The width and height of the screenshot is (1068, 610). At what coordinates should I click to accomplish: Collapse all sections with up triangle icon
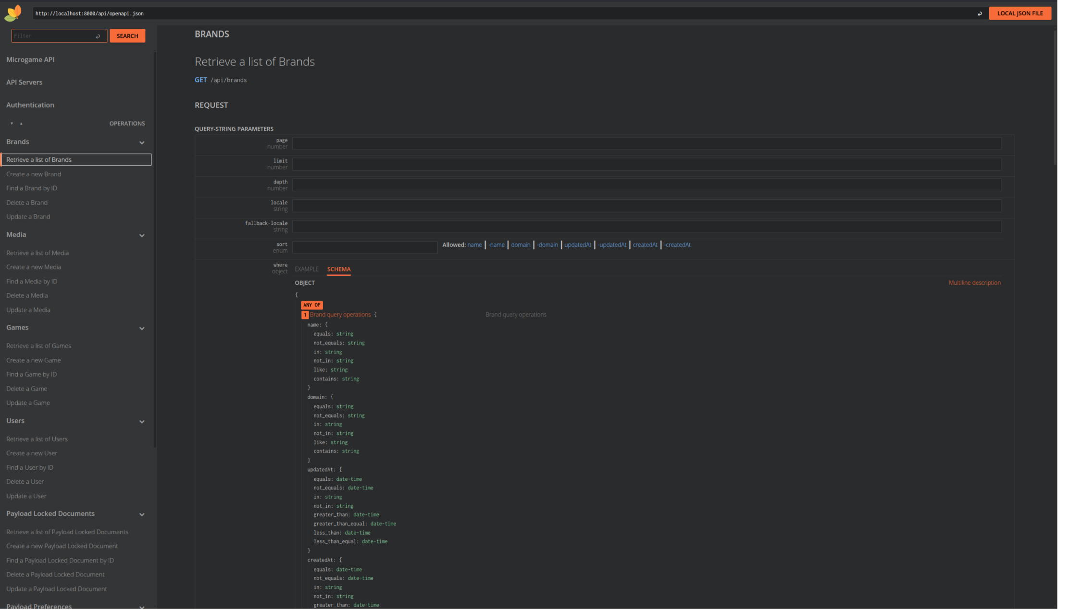click(x=21, y=123)
